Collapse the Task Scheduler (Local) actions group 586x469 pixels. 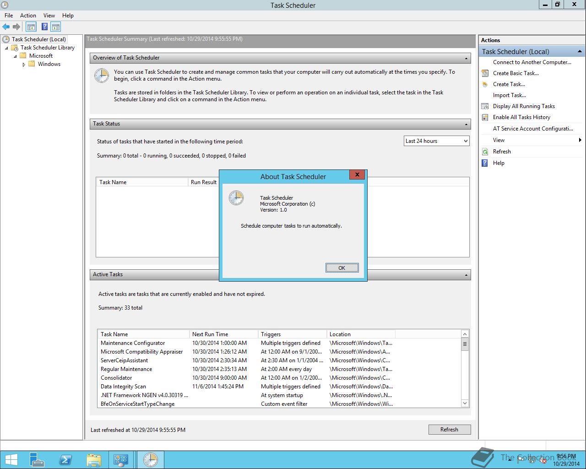(x=580, y=51)
